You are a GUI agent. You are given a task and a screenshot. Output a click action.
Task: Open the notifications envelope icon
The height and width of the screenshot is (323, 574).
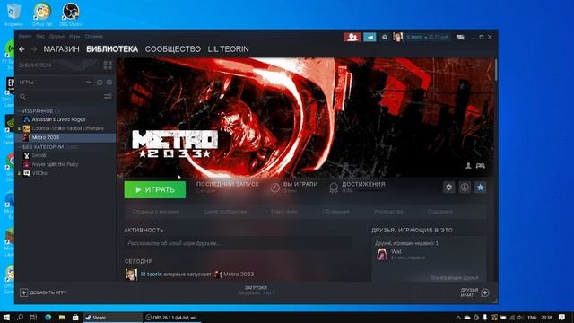(385, 37)
